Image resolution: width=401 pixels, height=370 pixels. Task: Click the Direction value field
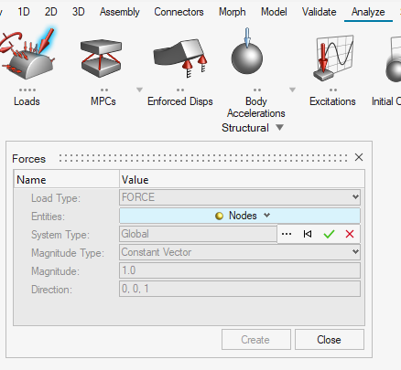(x=240, y=289)
